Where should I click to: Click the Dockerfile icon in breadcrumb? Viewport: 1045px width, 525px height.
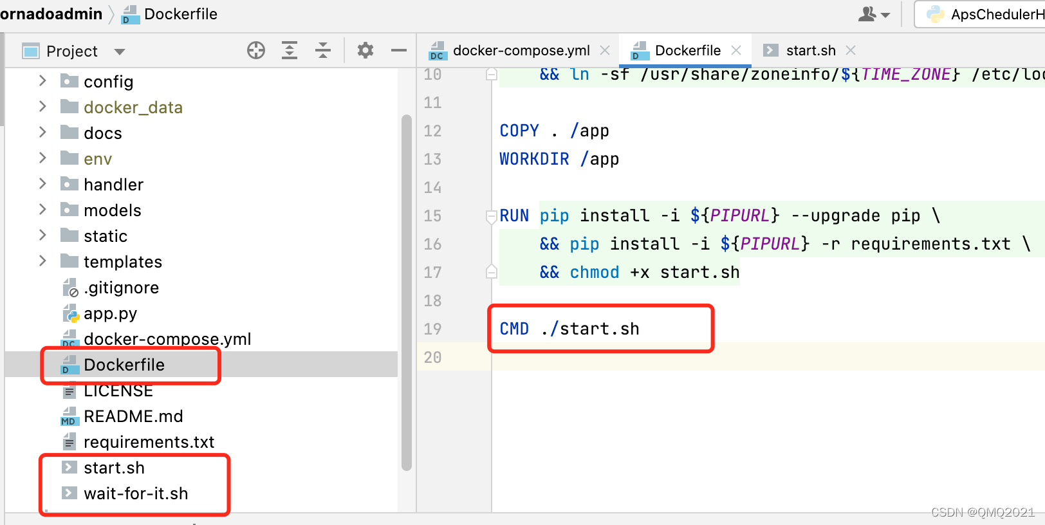[x=131, y=14]
